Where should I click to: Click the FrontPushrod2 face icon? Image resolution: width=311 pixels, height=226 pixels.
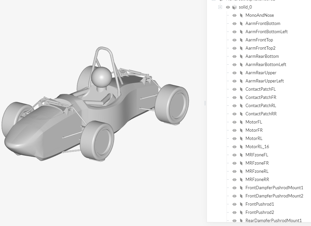point(241,213)
